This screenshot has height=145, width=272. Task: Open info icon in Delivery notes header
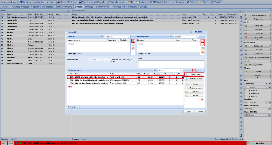tap(171, 37)
